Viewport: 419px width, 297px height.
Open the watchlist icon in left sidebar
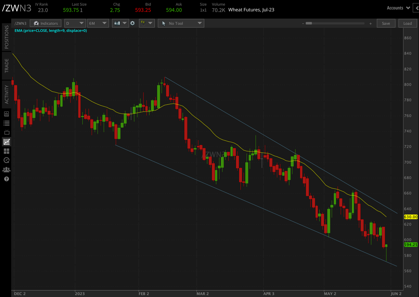point(6,123)
